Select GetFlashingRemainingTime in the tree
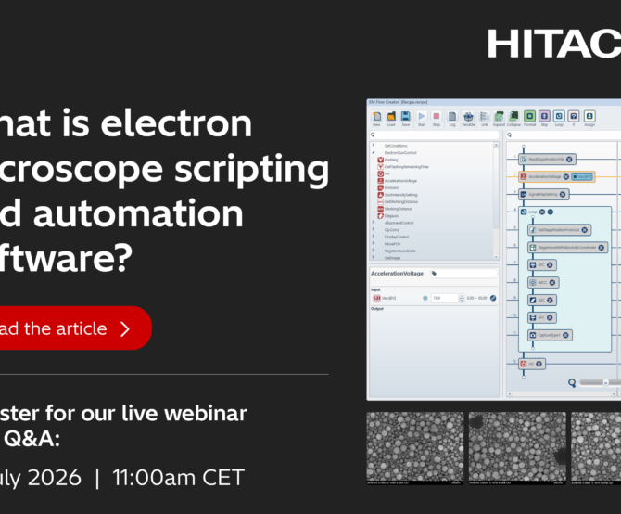 click(403, 167)
